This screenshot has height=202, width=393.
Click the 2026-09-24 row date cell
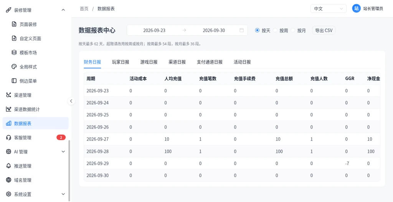pyautogui.click(x=97, y=103)
